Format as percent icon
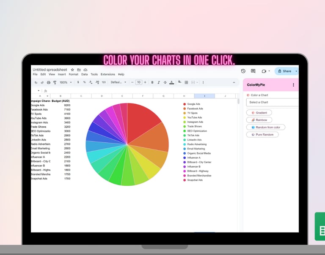 coord(84,82)
